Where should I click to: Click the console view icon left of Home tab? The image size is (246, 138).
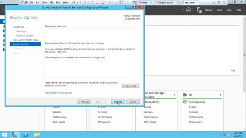(135, 2)
